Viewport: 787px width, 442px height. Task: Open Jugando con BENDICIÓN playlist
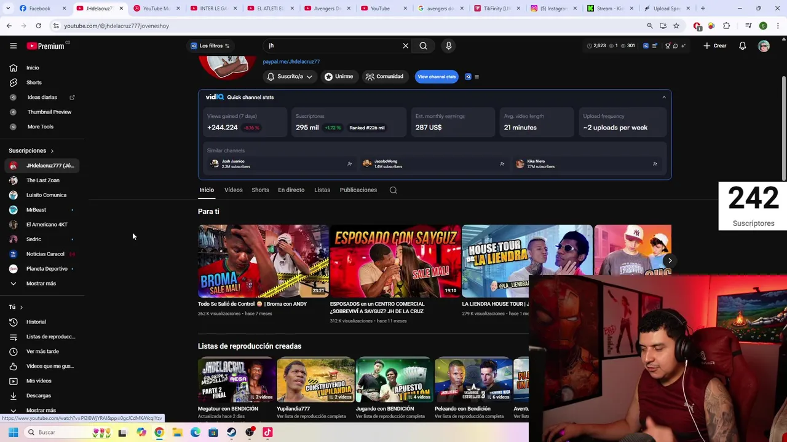(x=394, y=380)
